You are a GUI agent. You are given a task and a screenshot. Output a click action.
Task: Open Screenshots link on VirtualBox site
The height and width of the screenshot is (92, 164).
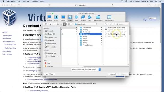point(7,35)
